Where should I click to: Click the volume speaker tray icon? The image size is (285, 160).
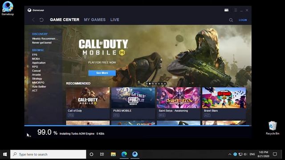coord(245,154)
